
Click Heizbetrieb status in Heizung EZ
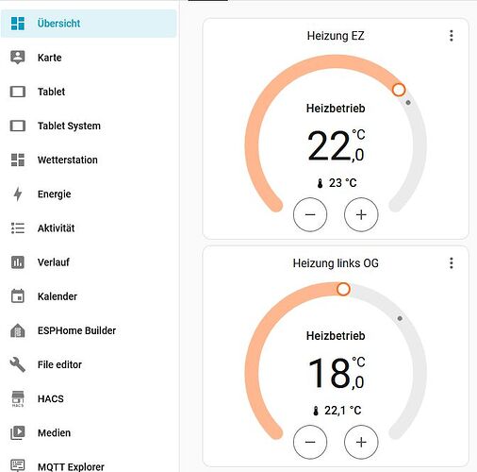pyautogui.click(x=336, y=109)
